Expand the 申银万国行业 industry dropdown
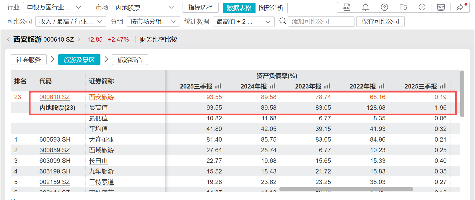The image size is (475, 200). (54, 7)
